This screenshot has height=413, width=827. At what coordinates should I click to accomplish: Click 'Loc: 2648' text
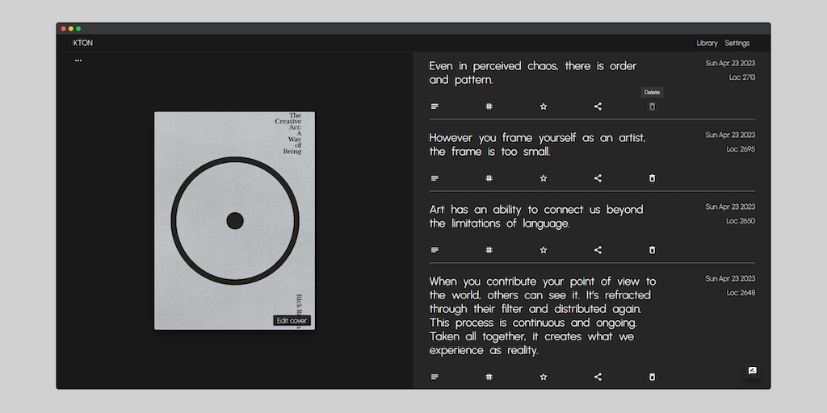tap(741, 292)
